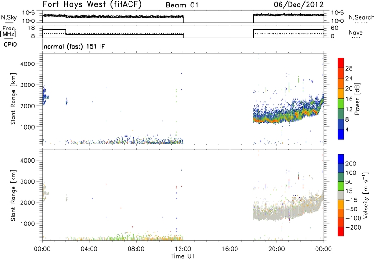Click 'normal (fast) 151 IF' text
Viewport: 374px width, 259px height.
click(74, 46)
